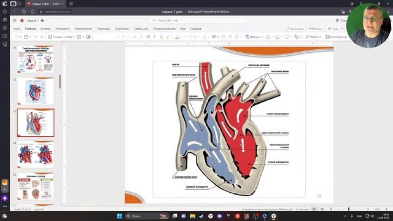
Task: Click the Показ present button
Action: point(333,29)
